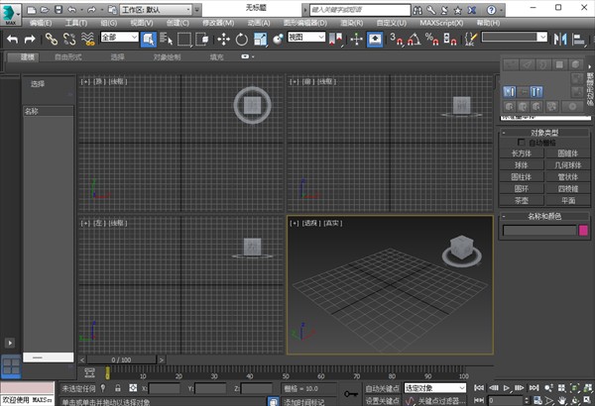This screenshot has width=595, height=406.
Task: Toggle the Angle Snap icon
Action: tap(414, 39)
